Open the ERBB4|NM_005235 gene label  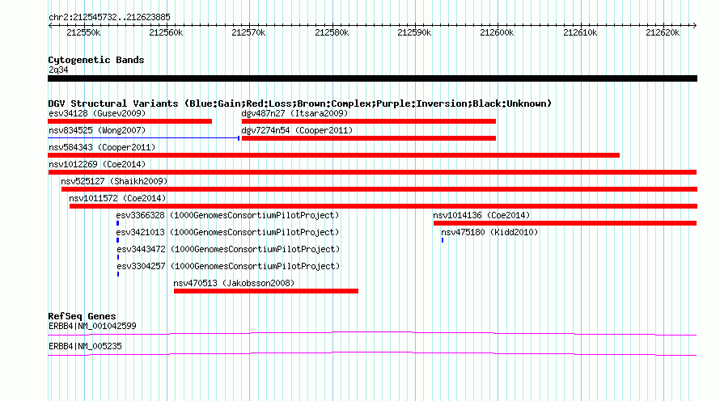(86, 346)
